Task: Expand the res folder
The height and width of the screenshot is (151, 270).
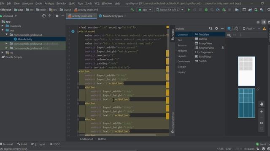Action: click(x=3, y=52)
